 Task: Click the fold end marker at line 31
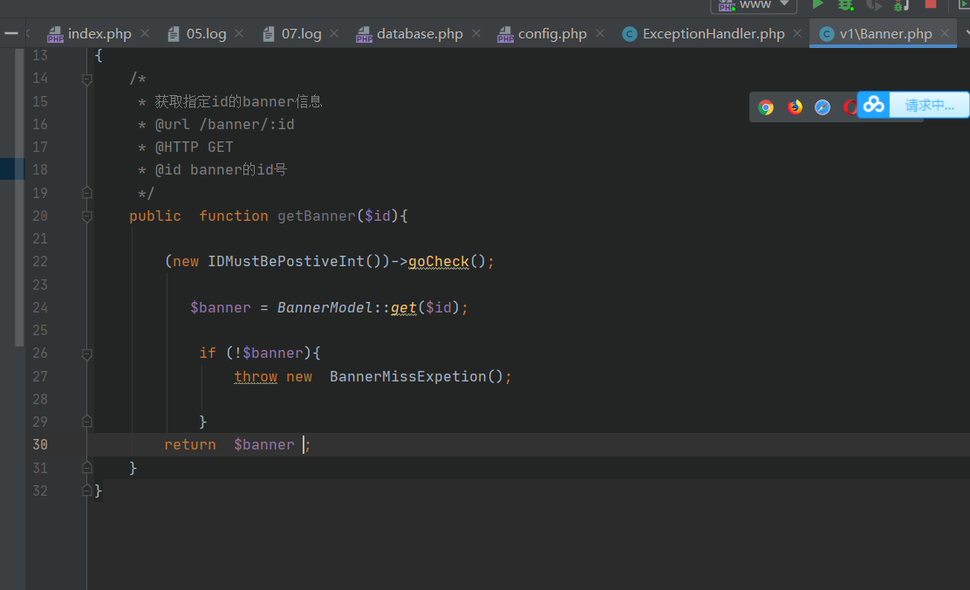(87, 468)
